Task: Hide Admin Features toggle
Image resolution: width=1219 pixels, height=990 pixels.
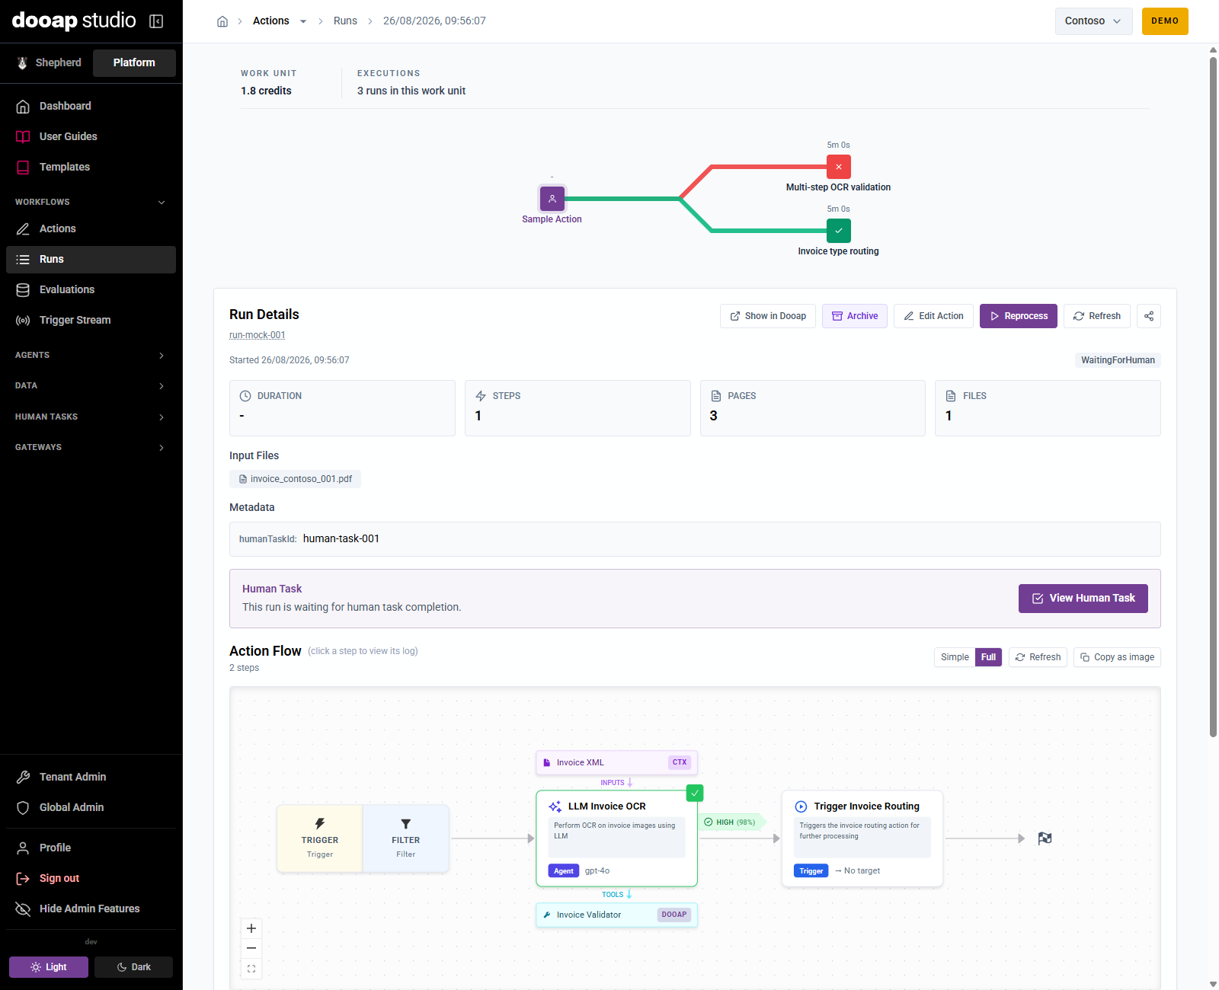Action: click(x=91, y=909)
